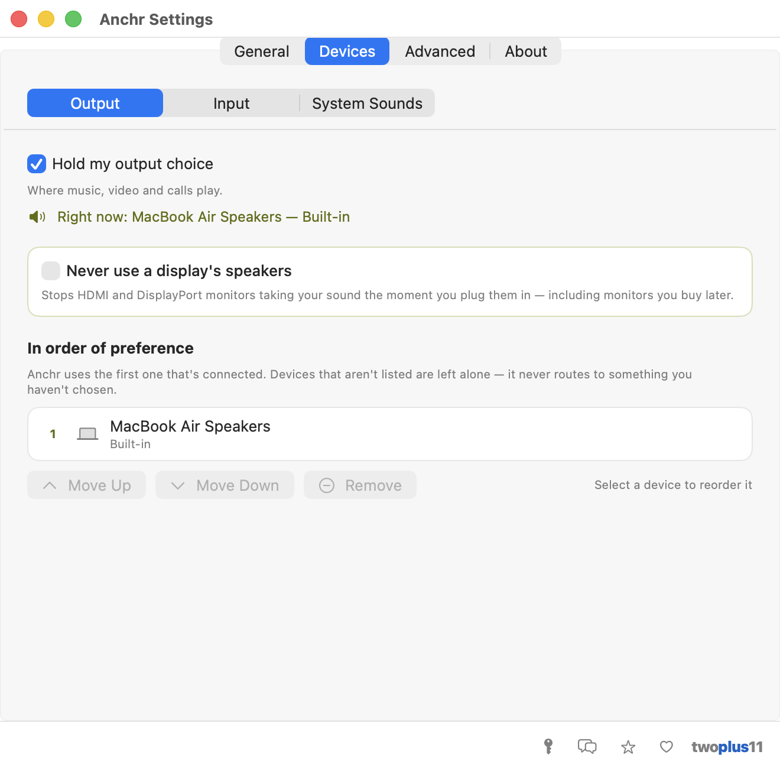Click Select a device to reorder it hint
Viewport: 780px width, 771px height.
tap(673, 485)
